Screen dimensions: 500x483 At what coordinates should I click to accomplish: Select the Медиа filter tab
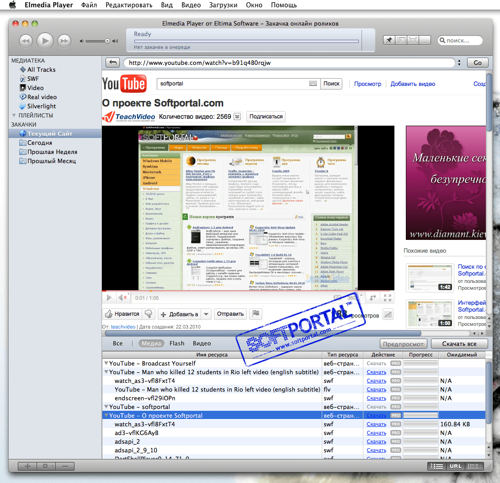(x=151, y=343)
